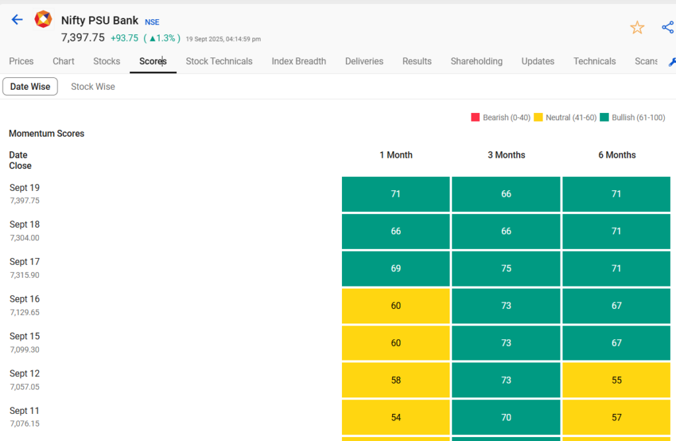676x441 pixels.
Task: Select the Scores tab
Action: point(153,61)
